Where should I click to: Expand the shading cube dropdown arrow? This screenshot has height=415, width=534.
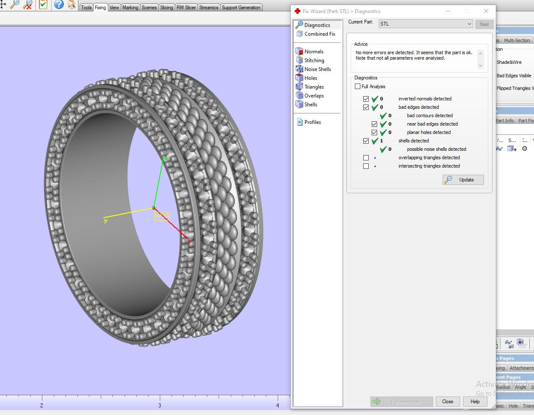tap(515, 149)
